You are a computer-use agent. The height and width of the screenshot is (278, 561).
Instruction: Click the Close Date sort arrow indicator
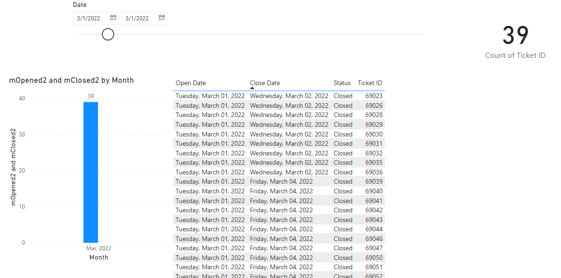[x=252, y=88]
